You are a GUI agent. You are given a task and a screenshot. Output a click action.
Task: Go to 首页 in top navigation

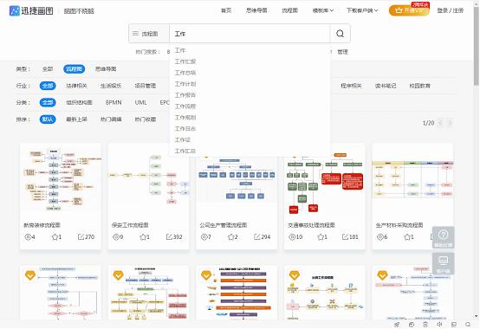tap(226, 10)
